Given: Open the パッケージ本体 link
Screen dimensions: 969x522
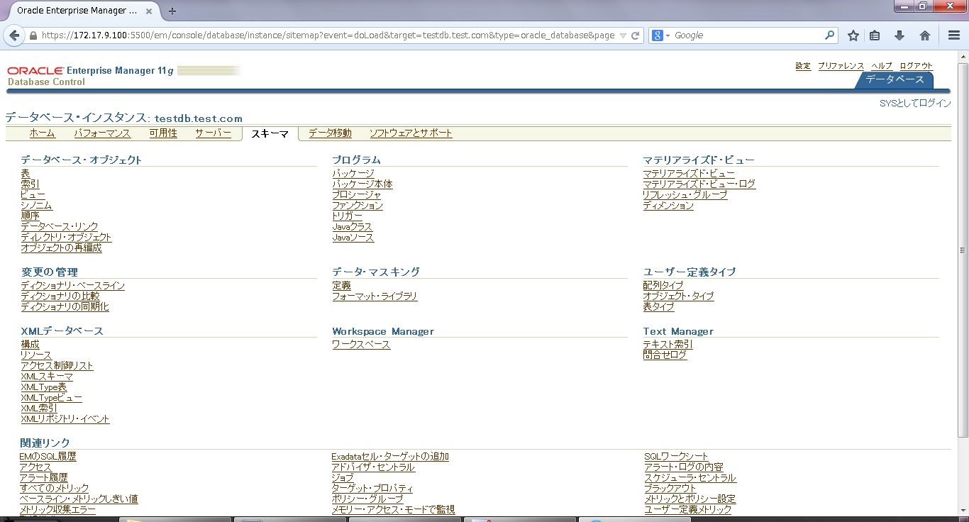Looking at the screenshot, I should point(362,184).
